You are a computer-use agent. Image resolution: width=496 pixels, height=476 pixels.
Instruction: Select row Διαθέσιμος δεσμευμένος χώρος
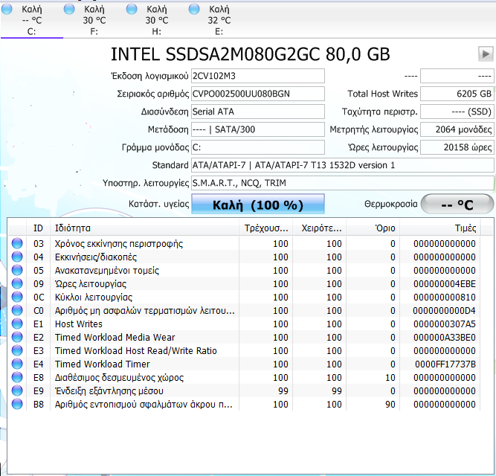pos(244,377)
